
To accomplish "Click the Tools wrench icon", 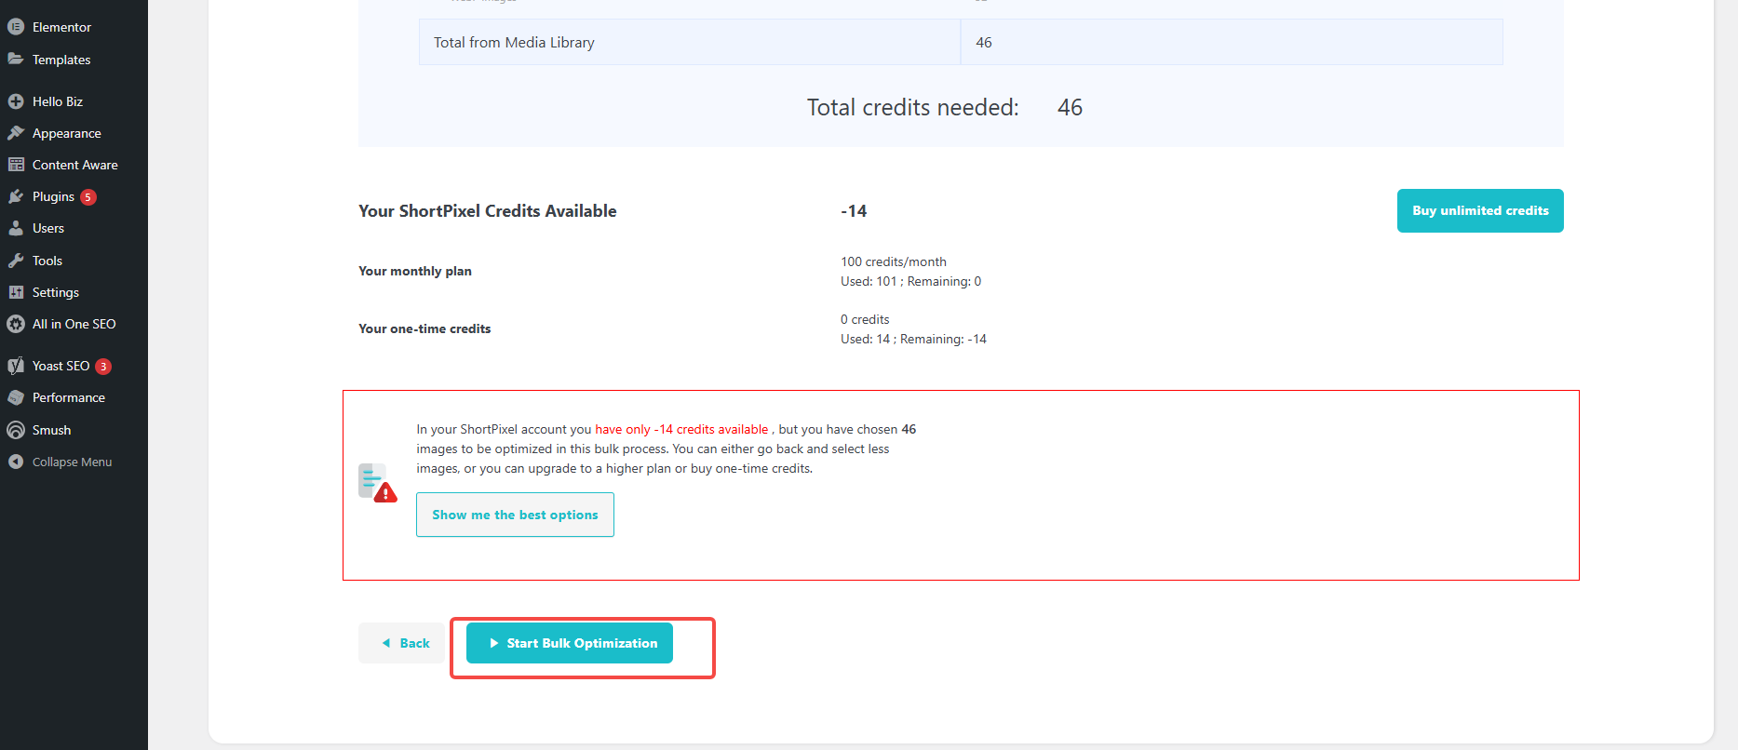I will [16, 261].
